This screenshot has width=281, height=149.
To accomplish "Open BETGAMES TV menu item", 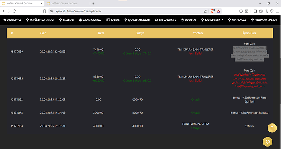I will coord(166,20).
